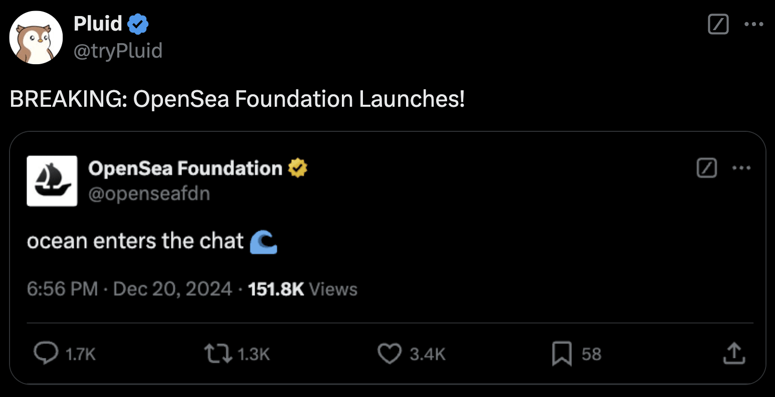Click the OpenSea Foundation sailboat avatar
The height and width of the screenshot is (397, 775).
(x=52, y=181)
